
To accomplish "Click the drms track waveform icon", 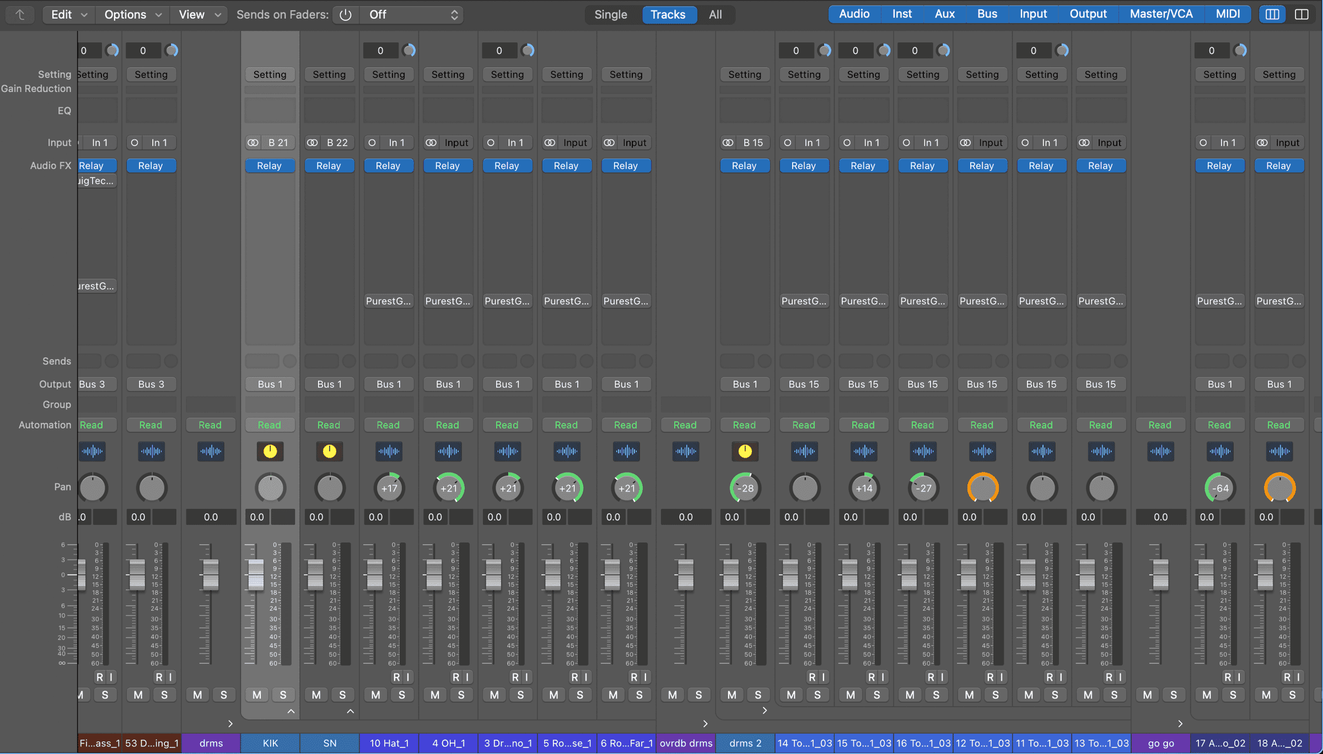I will (x=211, y=452).
